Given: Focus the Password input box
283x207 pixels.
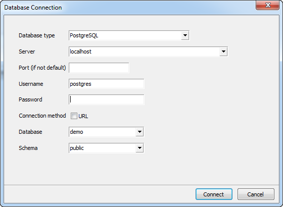Looking at the screenshot, I should pyautogui.click(x=107, y=99).
